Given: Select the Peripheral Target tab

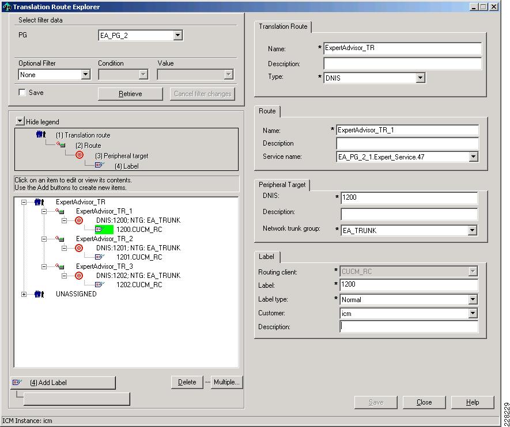Looking at the screenshot, I should (x=282, y=185).
